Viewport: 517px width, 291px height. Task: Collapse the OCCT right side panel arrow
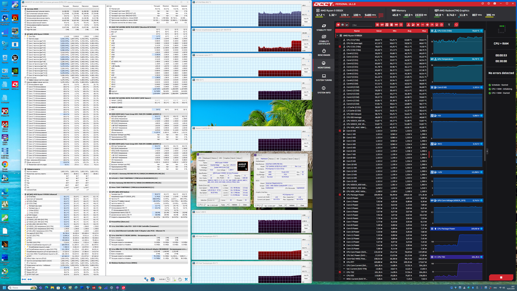click(x=487, y=151)
